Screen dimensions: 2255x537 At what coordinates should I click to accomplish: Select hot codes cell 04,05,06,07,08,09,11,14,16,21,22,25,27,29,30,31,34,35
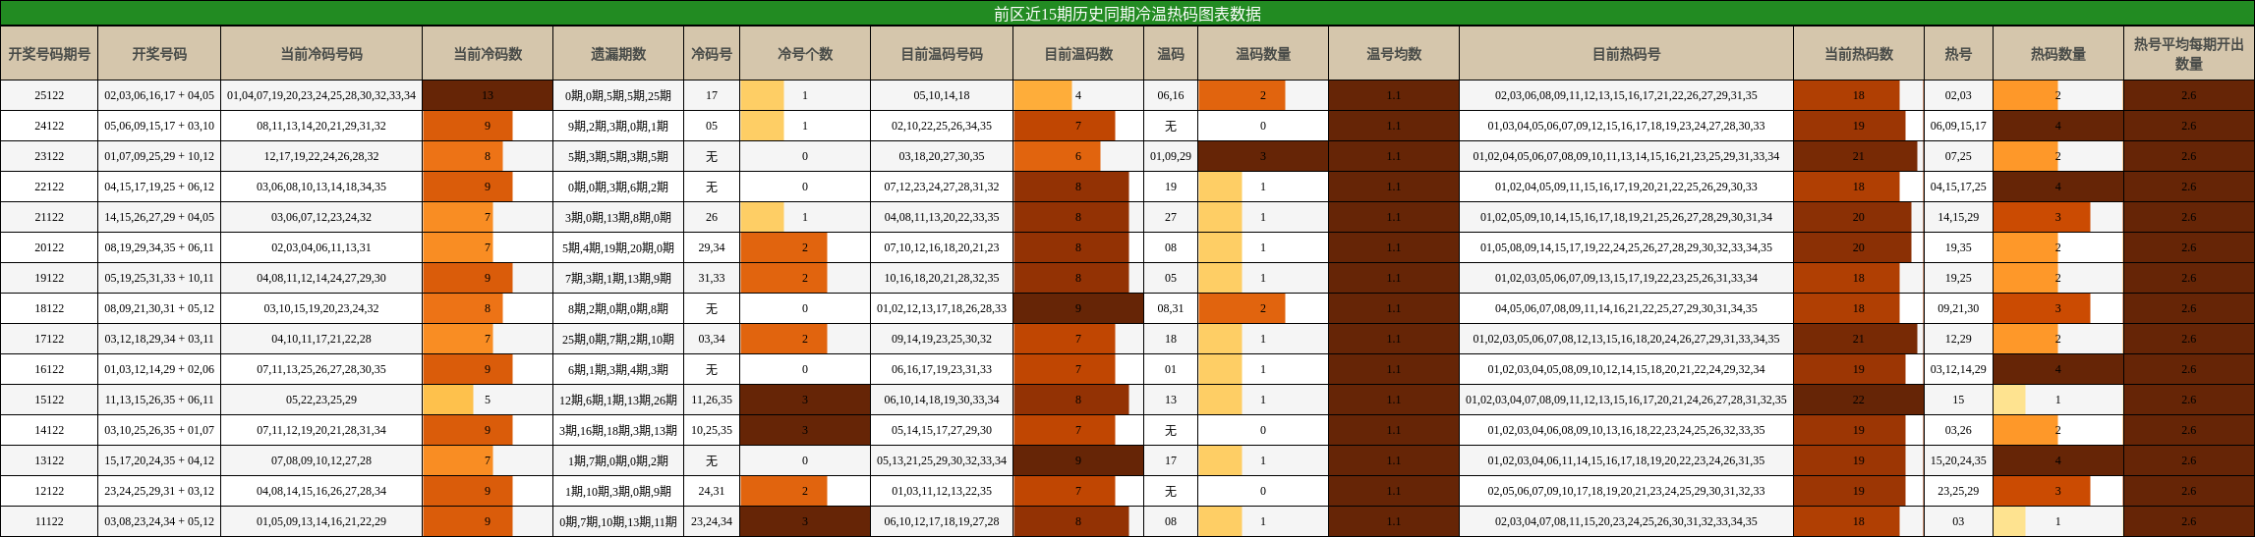1627,308
